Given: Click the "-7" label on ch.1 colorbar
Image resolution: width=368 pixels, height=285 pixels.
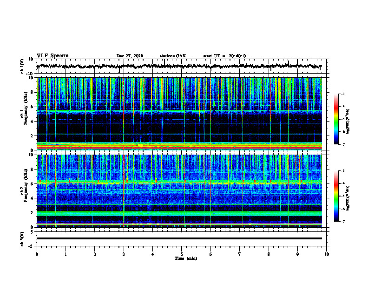Looking at the screenshot, I should point(342,144).
